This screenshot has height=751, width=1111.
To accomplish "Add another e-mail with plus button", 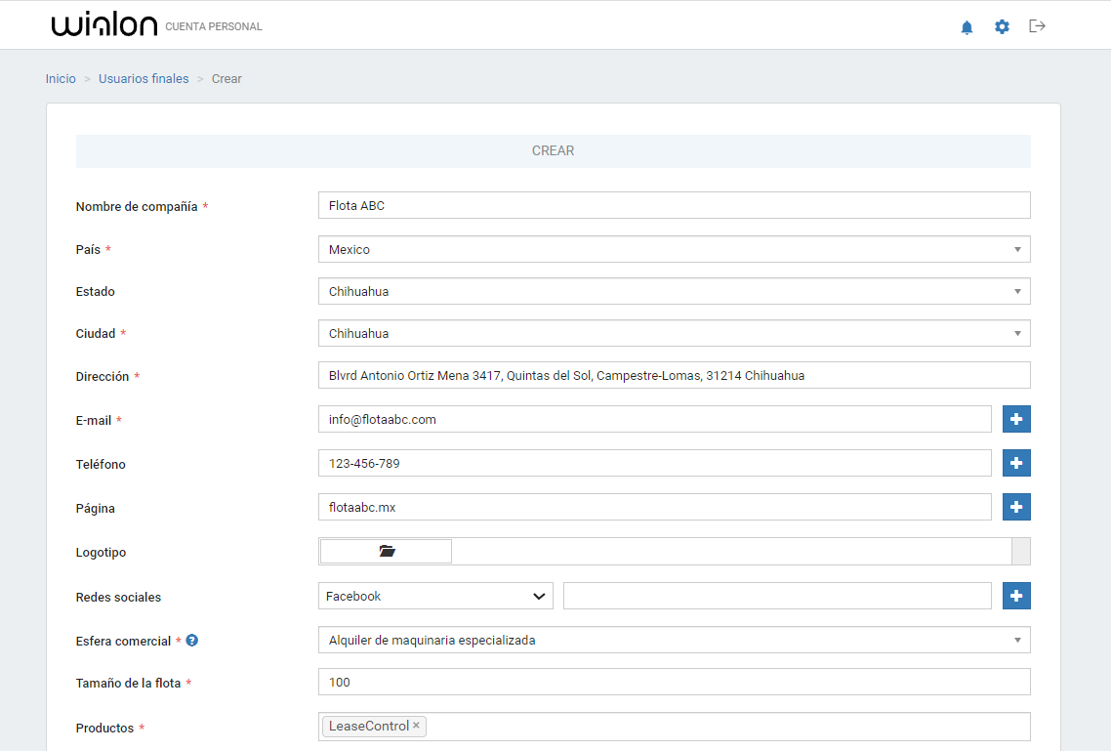I will 1016,419.
